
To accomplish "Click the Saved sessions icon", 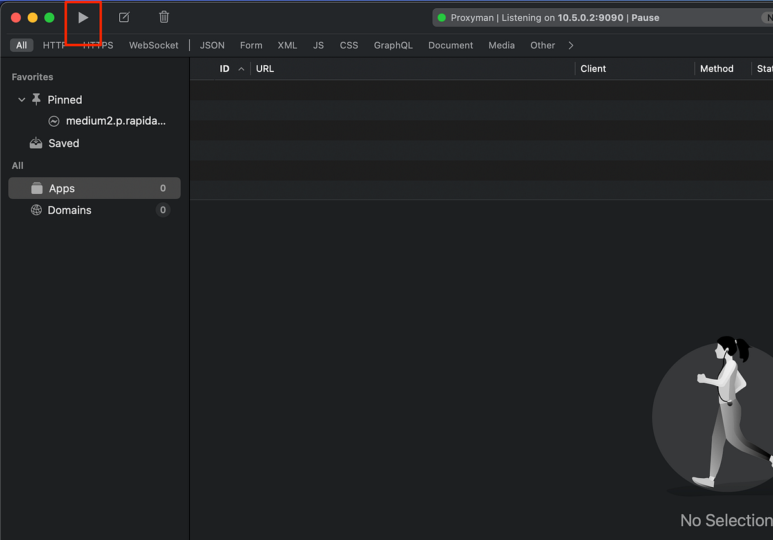I will 35,143.
